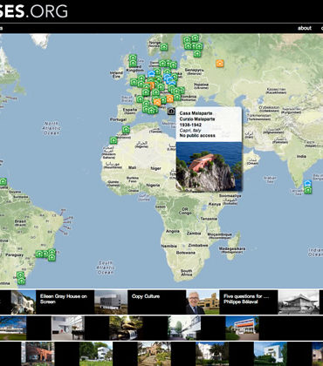Open black-and-white modernist house thumbnail
Screen dimensions: 323x366
point(299,302)
